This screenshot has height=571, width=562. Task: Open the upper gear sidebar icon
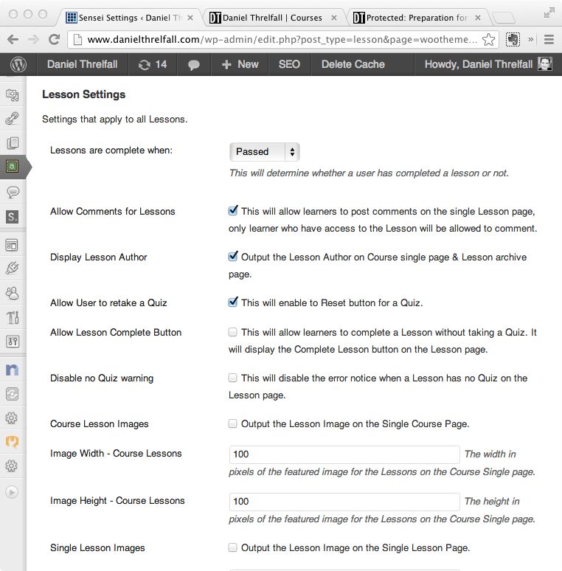[x=12, y=418]
